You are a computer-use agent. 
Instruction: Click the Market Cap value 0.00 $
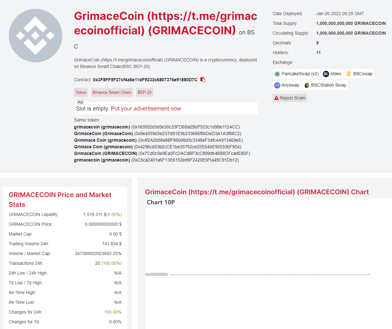[115, 234]
